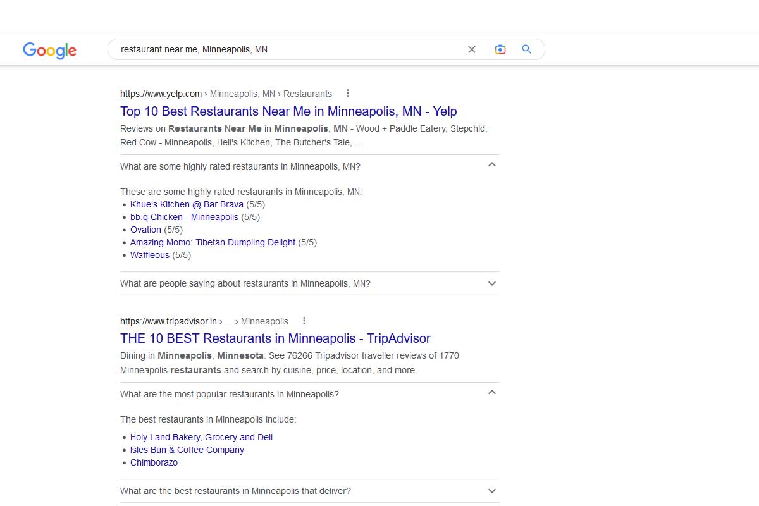Viewport: 759px width, 506px height.
Task: Open Holy Land Bakery, Grocery and Deli link
Action: pos(201,437)
